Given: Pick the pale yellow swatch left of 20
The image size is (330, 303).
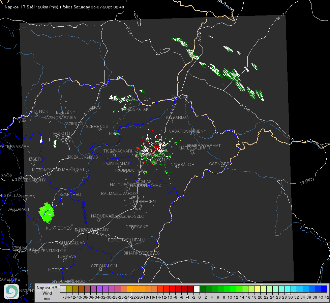Looking at the screenshot, I should pyautogui.click(x=257, y=289).
